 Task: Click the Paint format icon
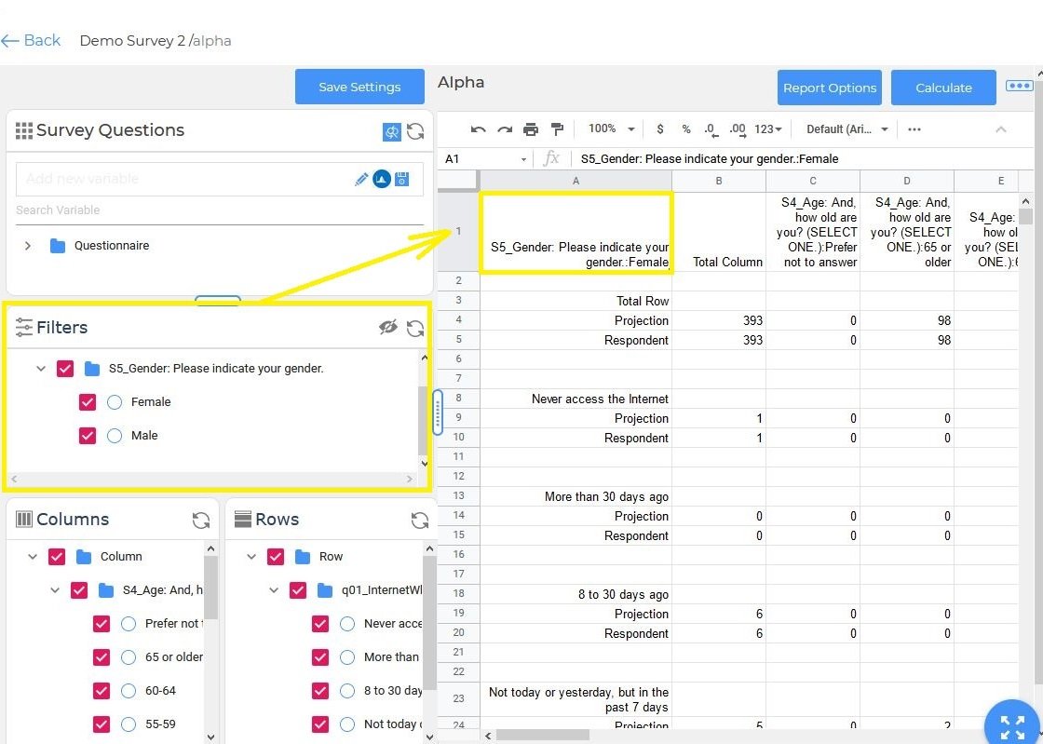pyautogui.click(x=558, y=129)
